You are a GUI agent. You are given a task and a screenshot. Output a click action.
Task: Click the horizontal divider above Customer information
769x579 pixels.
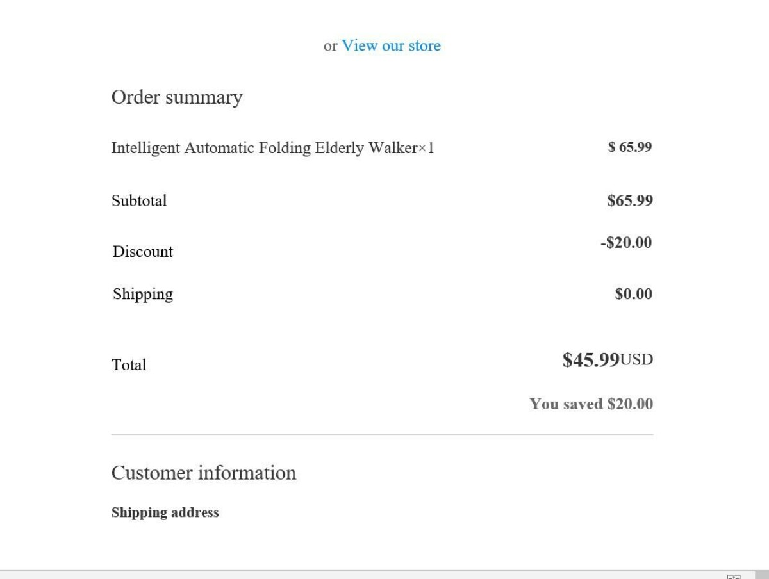(382, 435)
